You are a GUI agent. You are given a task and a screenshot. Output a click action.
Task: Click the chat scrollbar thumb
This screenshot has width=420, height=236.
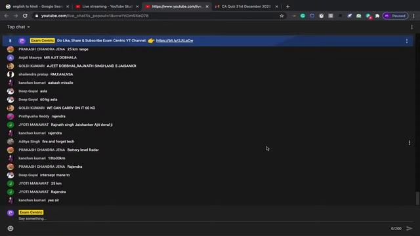pyautogui.click(x=417, y=198)
